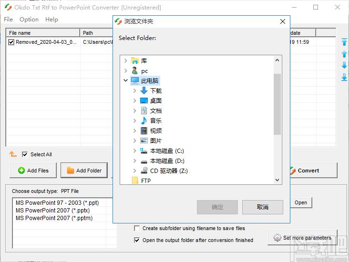Click the Set more parameters button
349x262 pixels.
point(302,238)
